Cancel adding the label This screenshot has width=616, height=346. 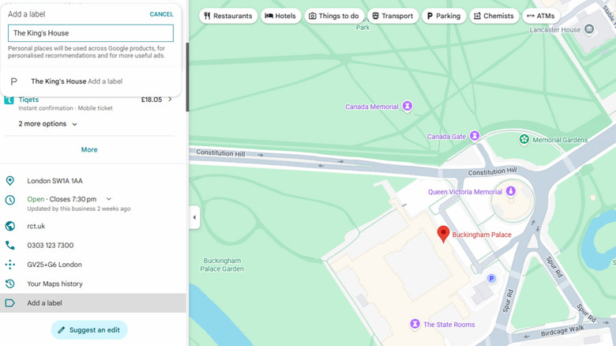pyautogui.click(x=161, y=14)
